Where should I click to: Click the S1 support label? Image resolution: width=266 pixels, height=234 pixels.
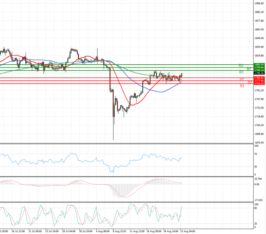(242, 79)
